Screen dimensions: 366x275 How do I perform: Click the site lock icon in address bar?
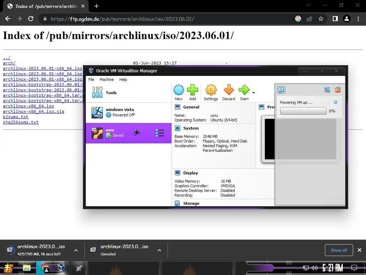click(45, 19)
